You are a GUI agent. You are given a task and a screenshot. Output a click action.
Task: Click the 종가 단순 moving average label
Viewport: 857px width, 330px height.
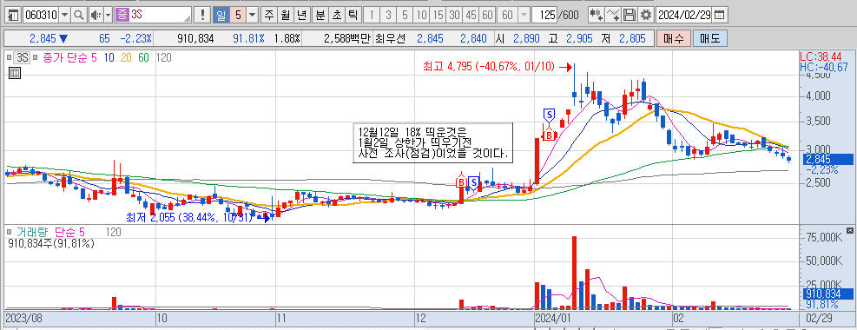66,57
